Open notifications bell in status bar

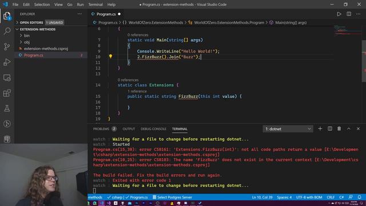pyautogui.click(x=360, y=197)
